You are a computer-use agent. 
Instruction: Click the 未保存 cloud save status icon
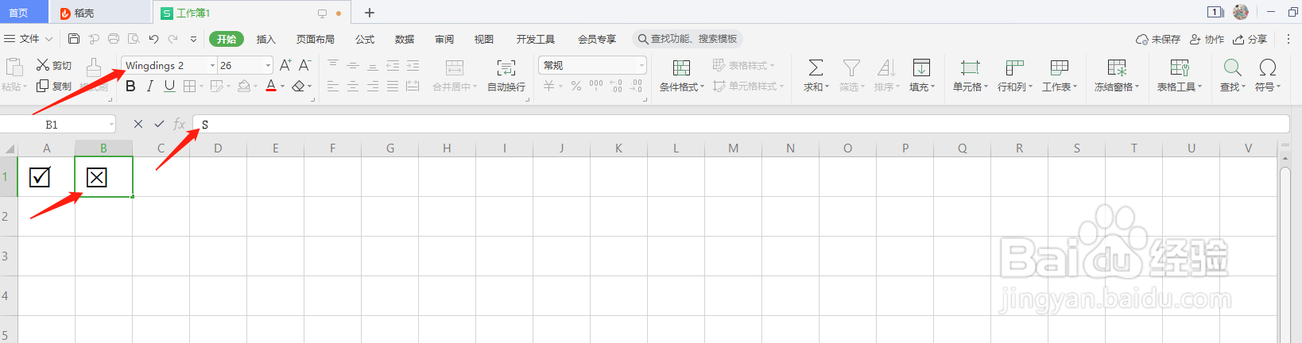coord(1157,39)
